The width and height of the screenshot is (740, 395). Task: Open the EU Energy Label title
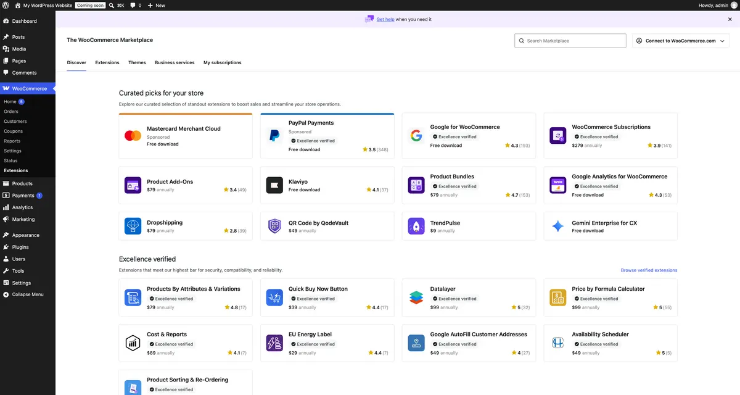[x=310, y=335]
